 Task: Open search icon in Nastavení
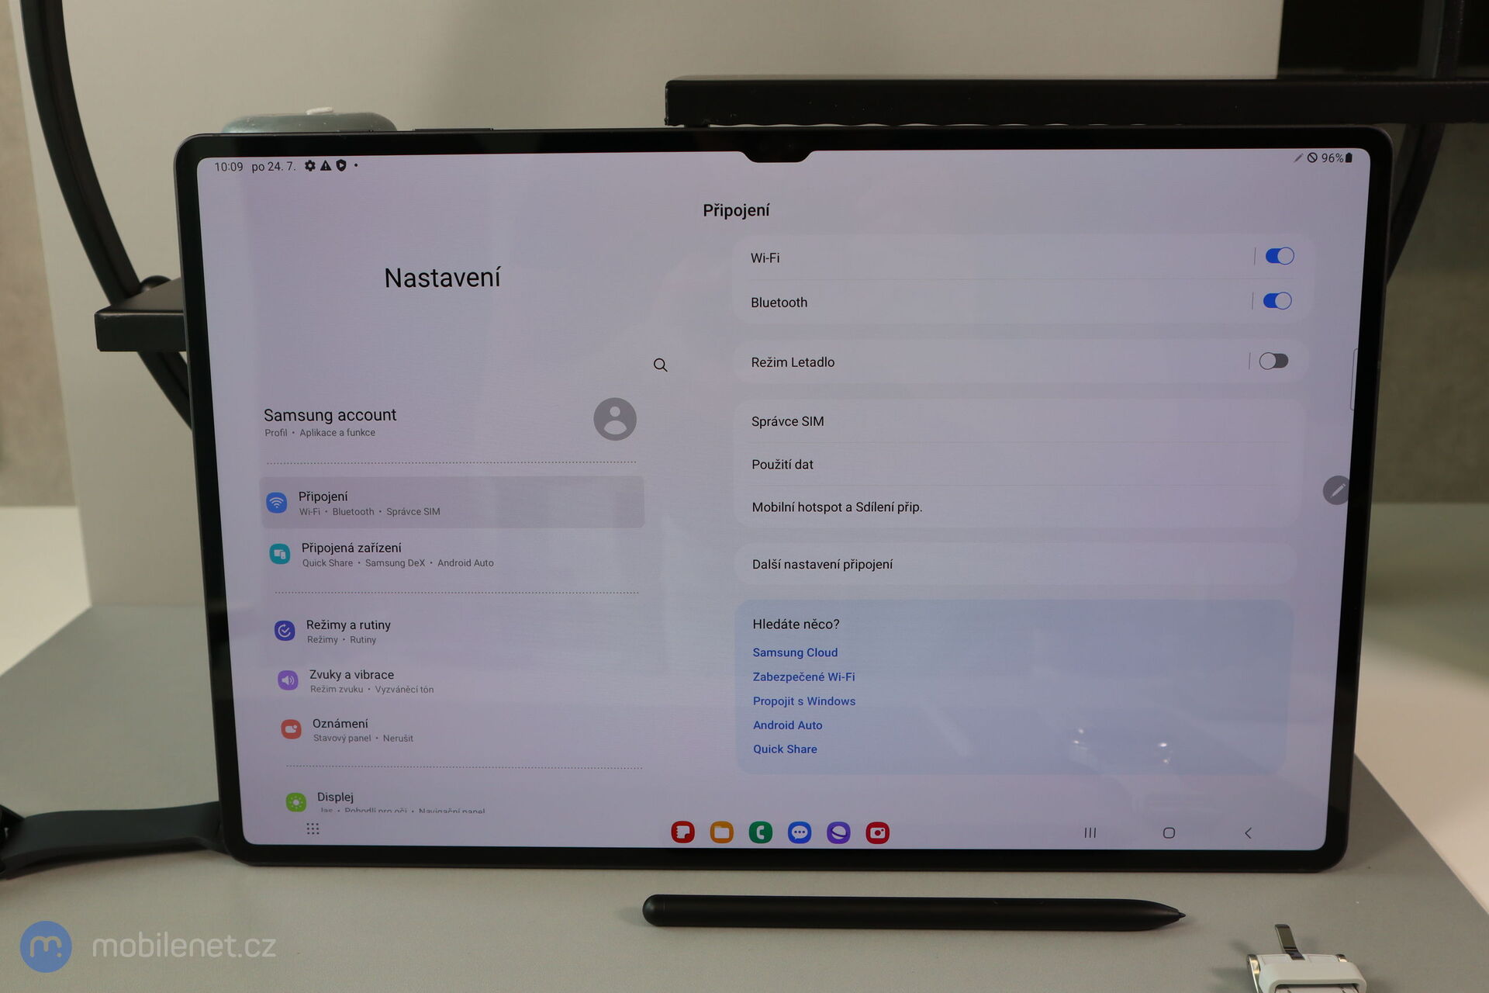click(x=660, y=364)
